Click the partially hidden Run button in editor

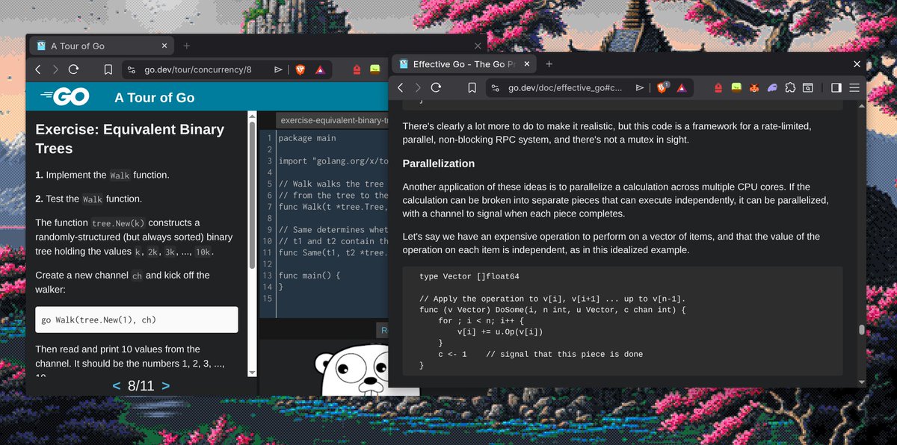[x=382, y=330]
